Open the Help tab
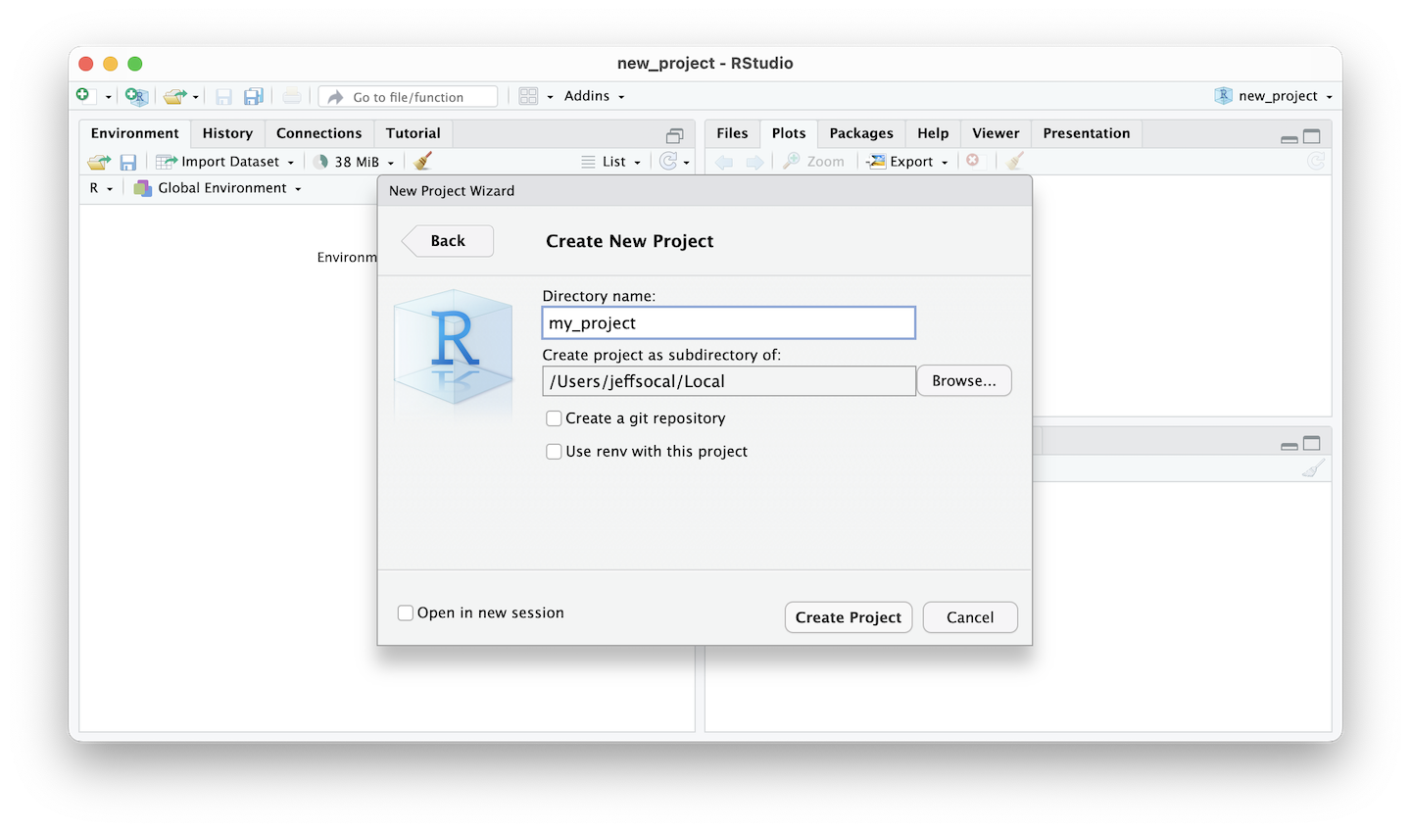Viewport: 1411px width, 832px height. click(x=933, y=133)
